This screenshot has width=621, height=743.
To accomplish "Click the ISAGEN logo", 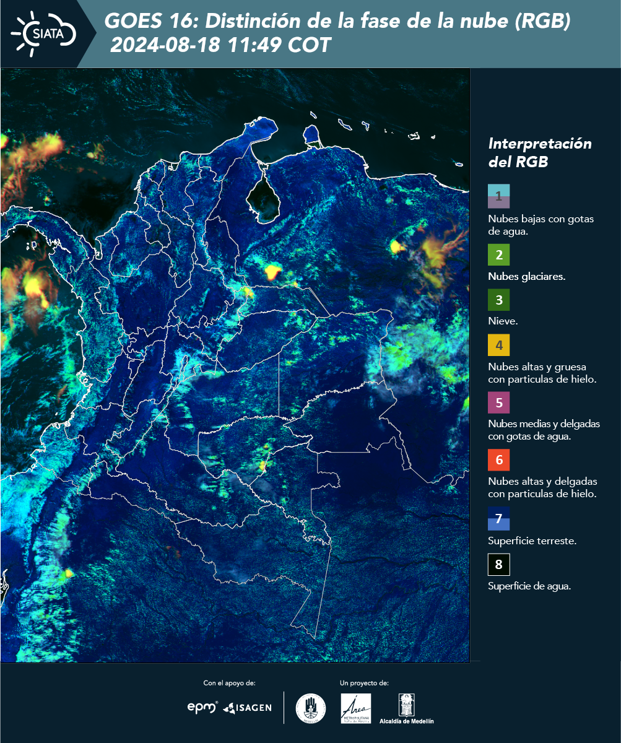I will [247, 708].
